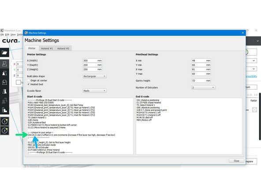Open the View menu in Cura
This screenshot has height=196, width=261.
tap(13, 35)
